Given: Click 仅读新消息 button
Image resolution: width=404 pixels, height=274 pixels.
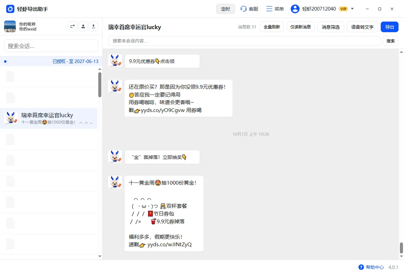Looking at the screenshot, I should [300, 27].
